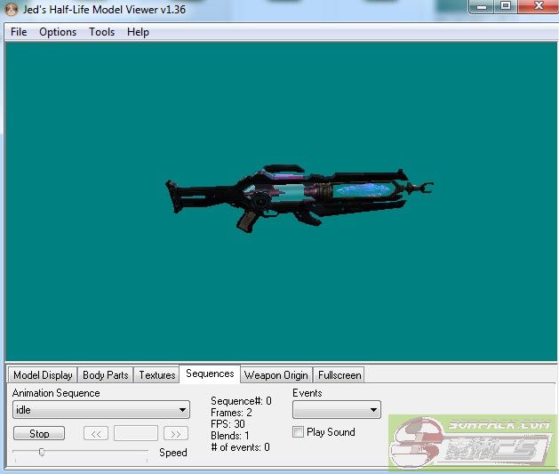559x474 pixels.
Task: Open the Tools menu
Action: click(101, 32)
